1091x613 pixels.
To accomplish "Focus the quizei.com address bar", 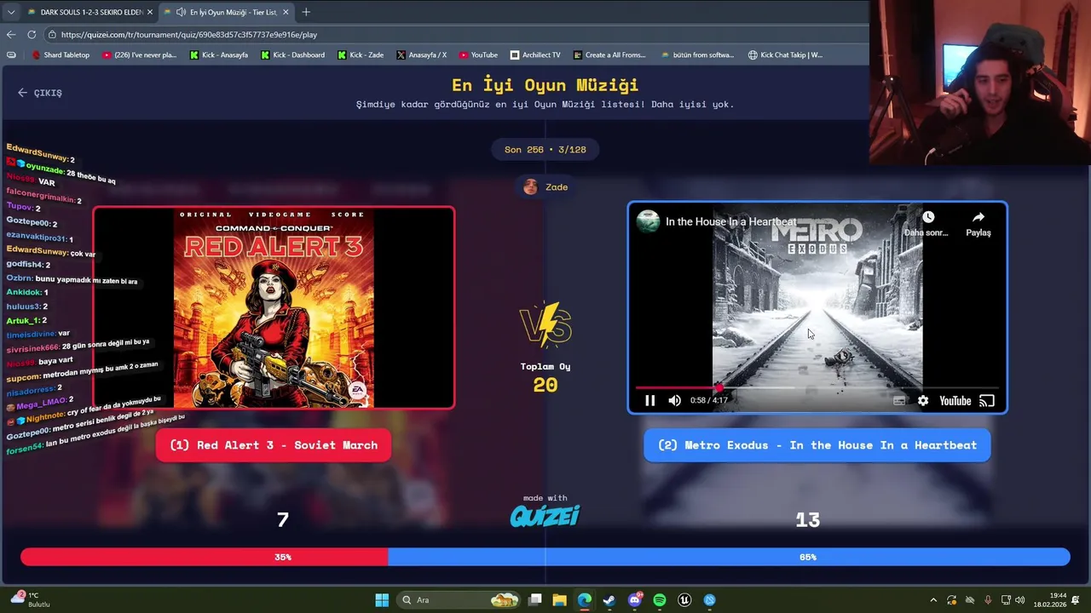I will 456,35.
